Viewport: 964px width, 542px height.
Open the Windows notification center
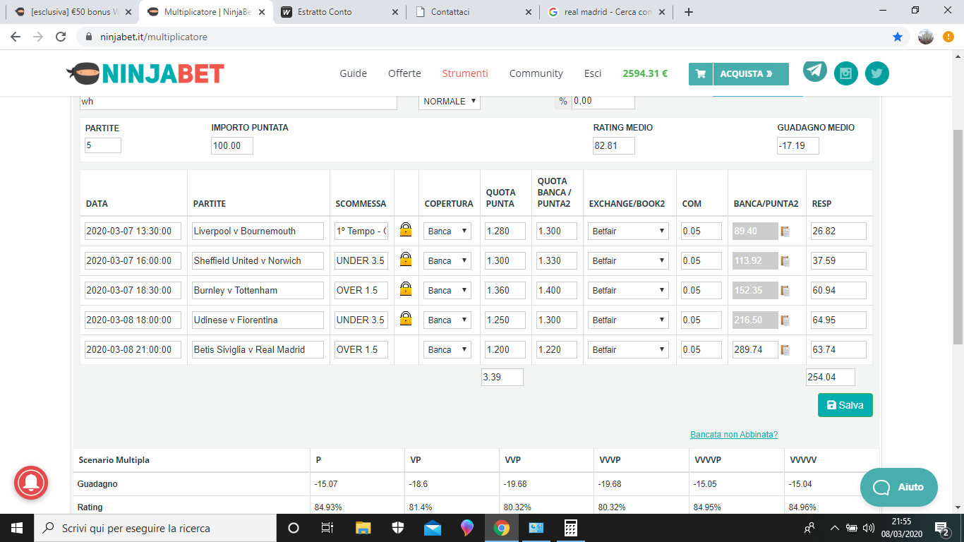941,528
